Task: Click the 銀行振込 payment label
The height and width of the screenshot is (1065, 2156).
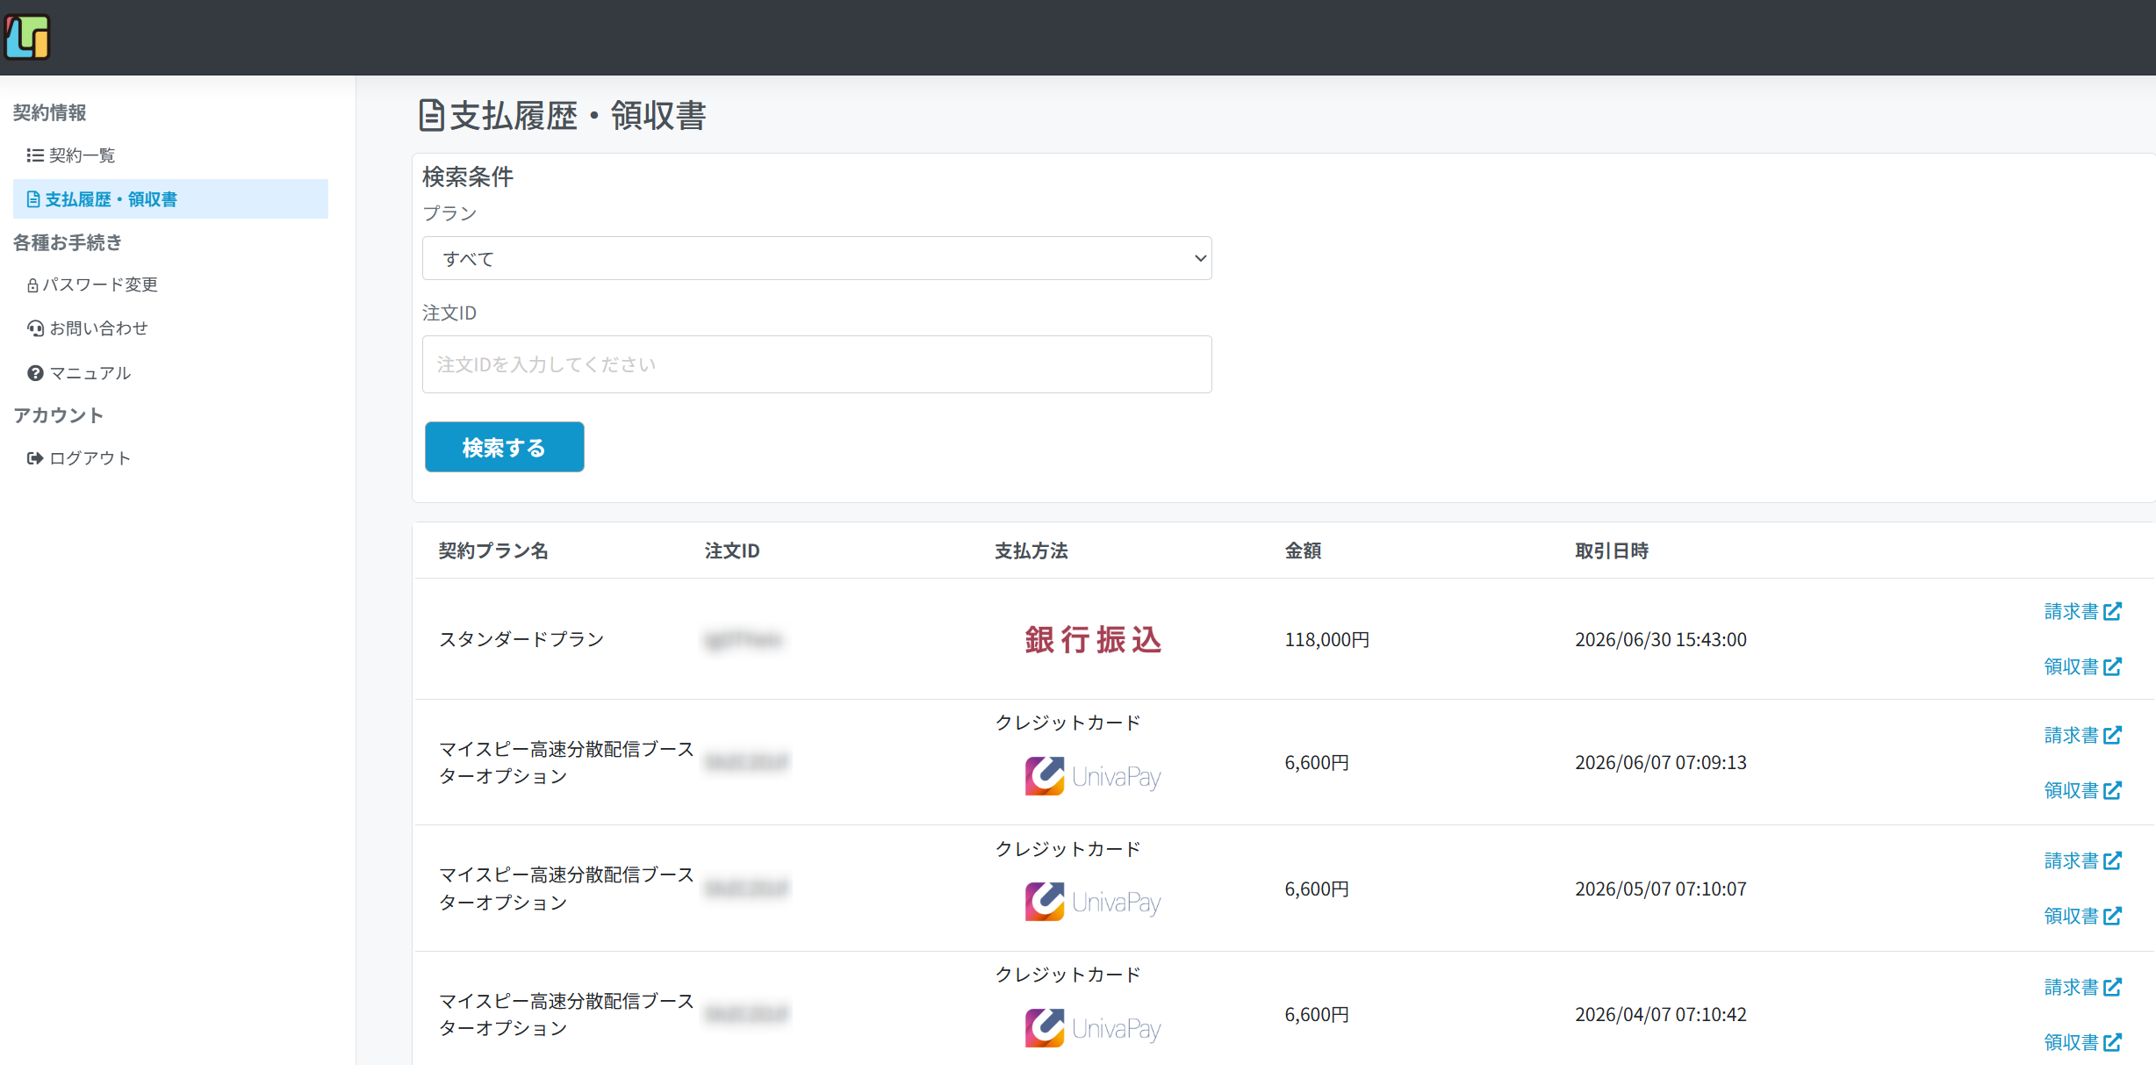Action: click(1093, 639)
